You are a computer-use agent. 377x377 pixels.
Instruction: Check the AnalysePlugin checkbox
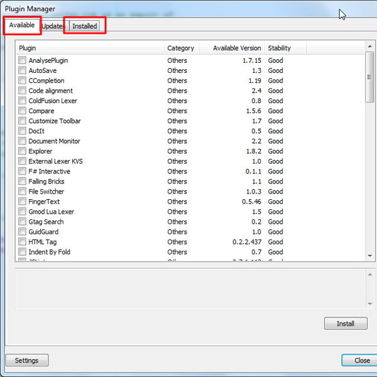tap(22, 61)
